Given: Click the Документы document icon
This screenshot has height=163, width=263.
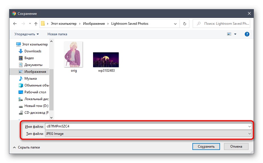Looking at the screenshot, I should (20, 65).
